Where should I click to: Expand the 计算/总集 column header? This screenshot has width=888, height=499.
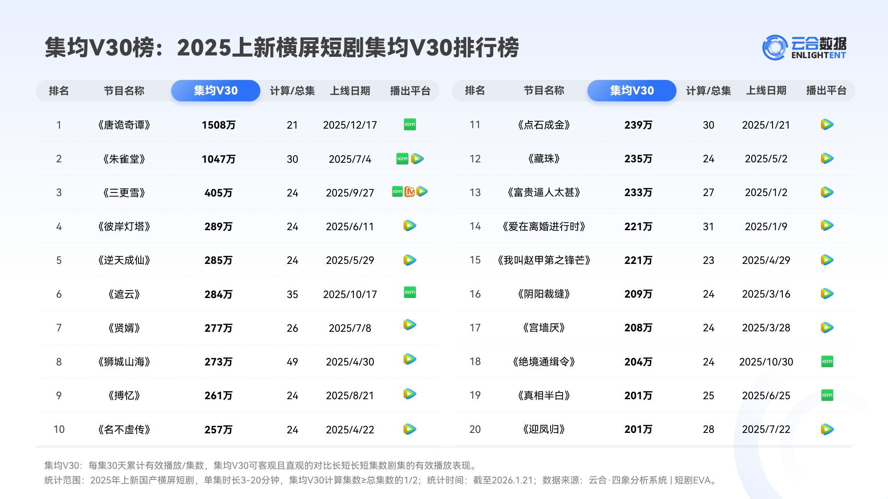[292, 90]
